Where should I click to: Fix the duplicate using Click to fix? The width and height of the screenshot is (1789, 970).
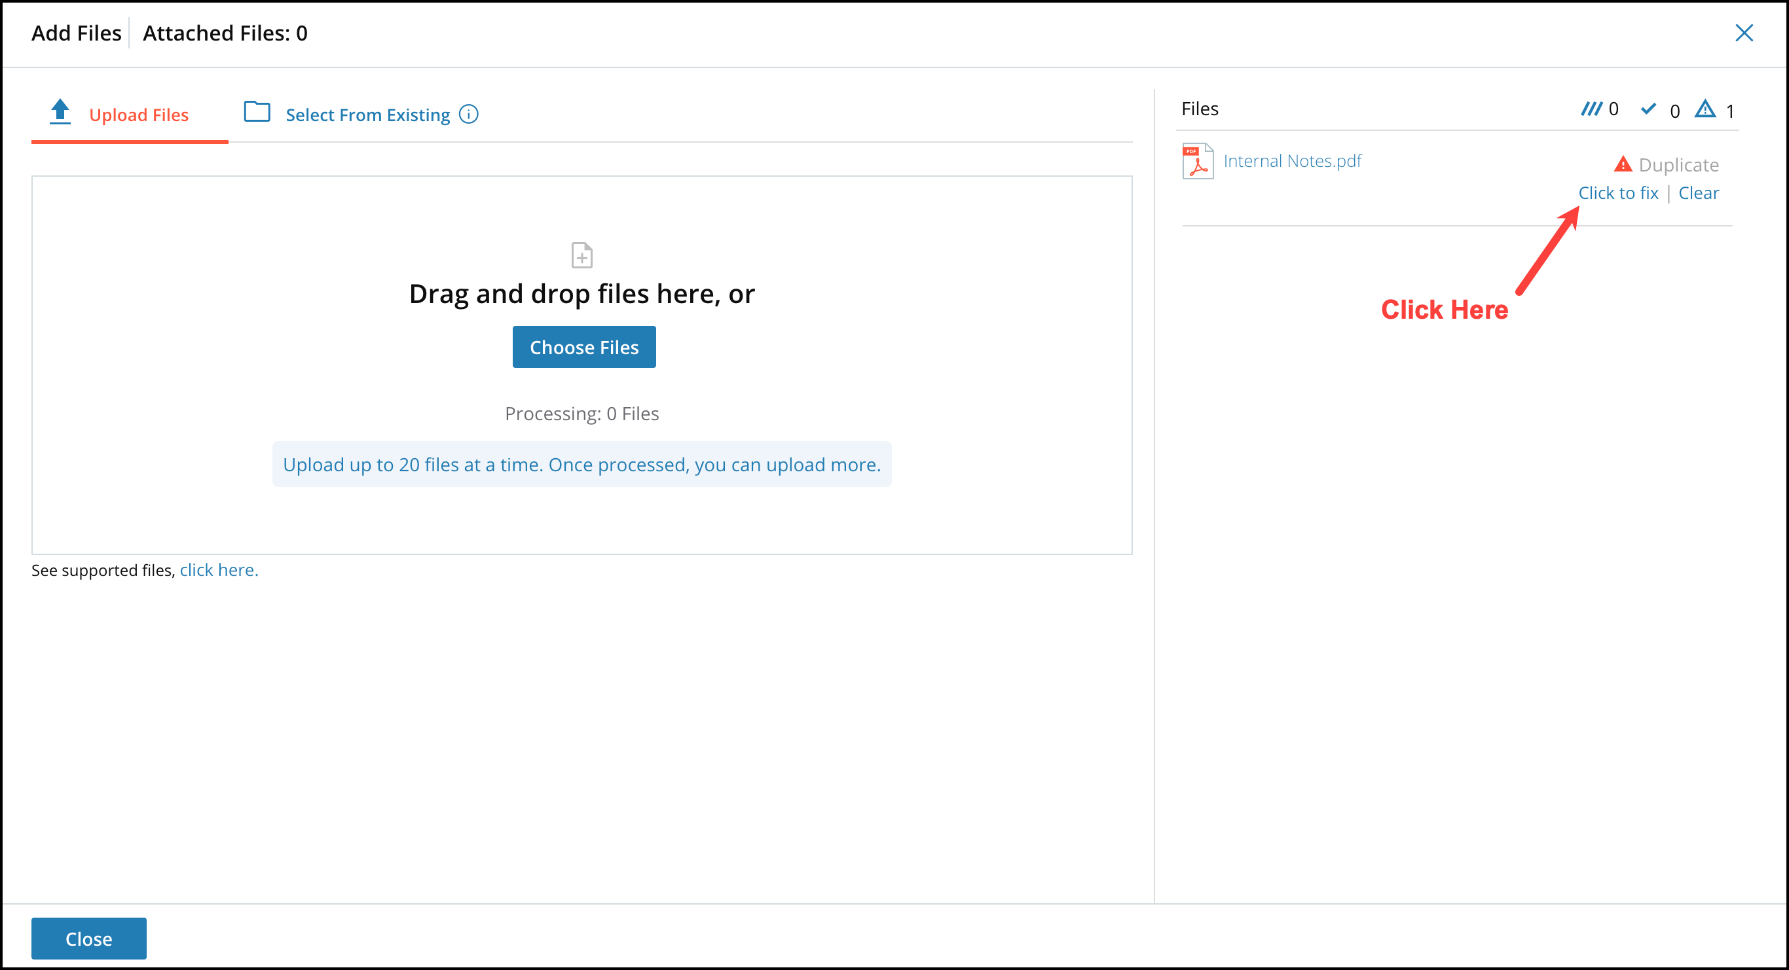click(1618, 192)
